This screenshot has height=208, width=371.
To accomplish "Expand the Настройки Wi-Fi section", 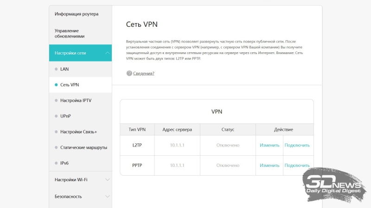I will click(x=108, y=179).
